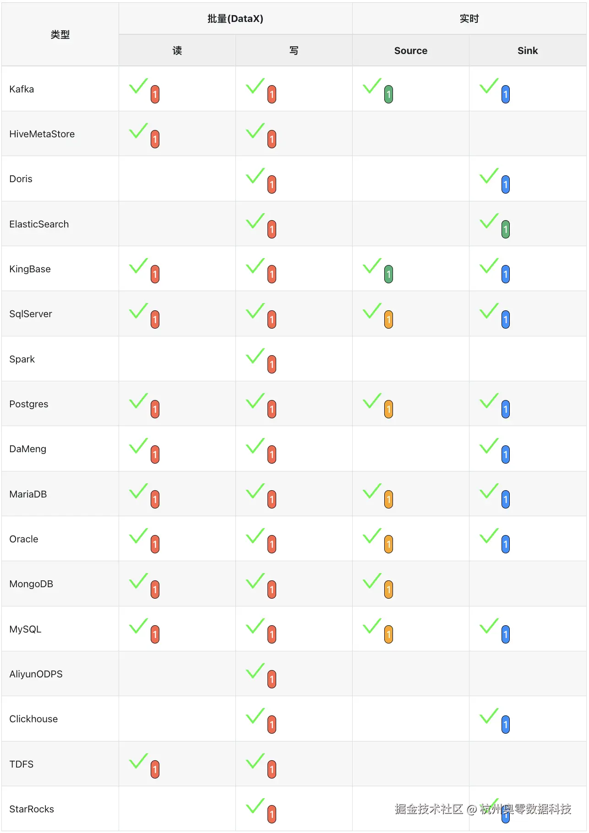Select the StarRocks row label
Image resolution: width=589 pixels, height=833 pixels.
pos(32,809)
